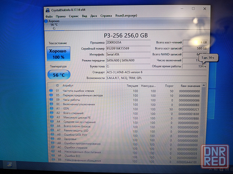Open the Сервис menu
The height and width of the screenshot is (174, 233).
pyautogui.click(x=74, y=16)
